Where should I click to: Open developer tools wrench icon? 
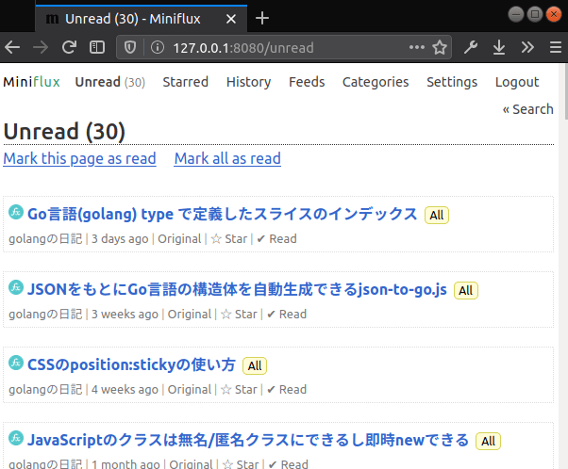point(471,47)
